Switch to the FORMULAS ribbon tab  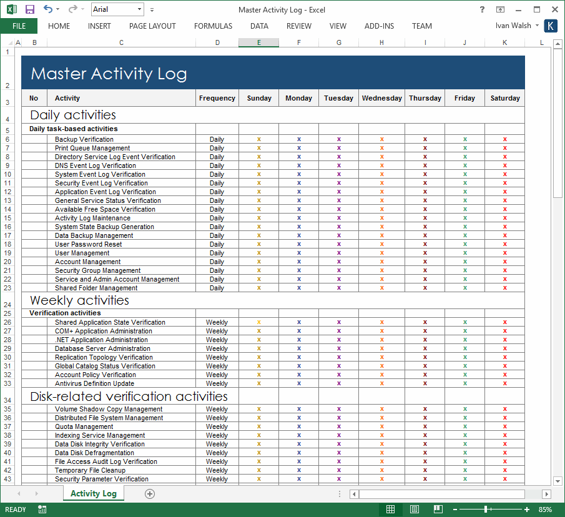click(x=213, y=26)
